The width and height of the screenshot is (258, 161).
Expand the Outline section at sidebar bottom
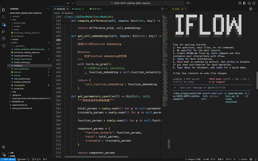12,153
